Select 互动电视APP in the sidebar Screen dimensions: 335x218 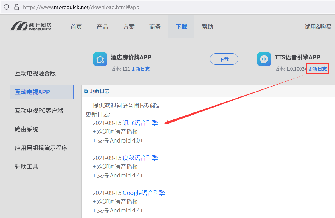(42, 92)
